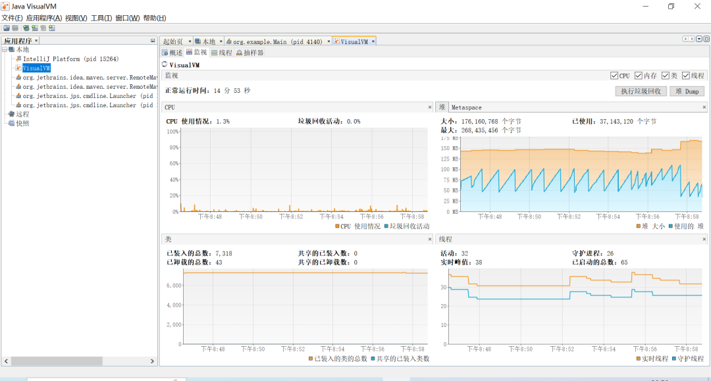Click the applications panel scroll-right arrow
Viewport: 711px width, 381px height.
(152, 361)
